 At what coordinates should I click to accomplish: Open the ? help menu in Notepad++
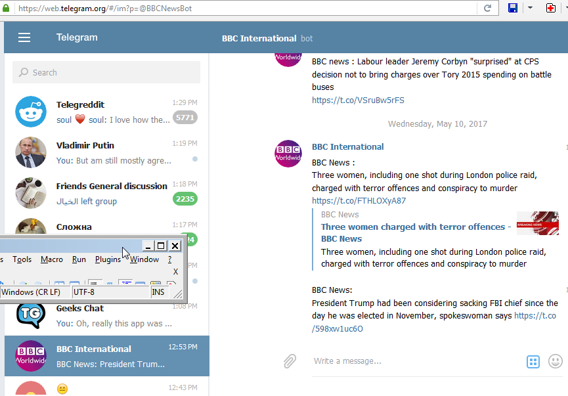170,259
